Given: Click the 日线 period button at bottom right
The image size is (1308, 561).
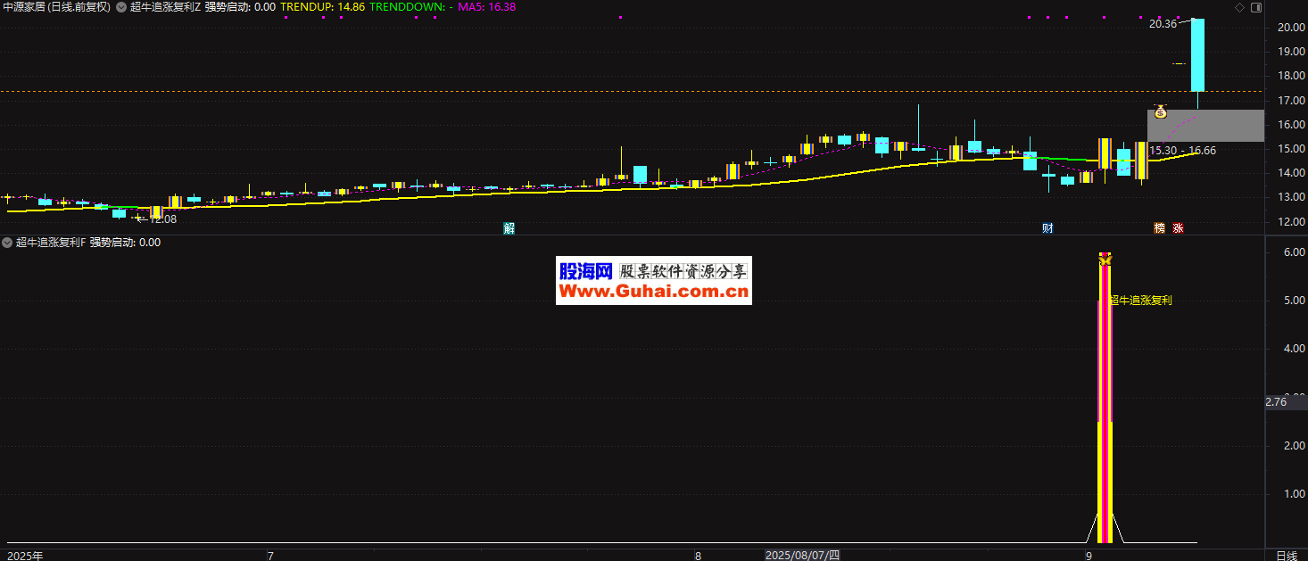Looking at the screenshot, I should 1286,555.
